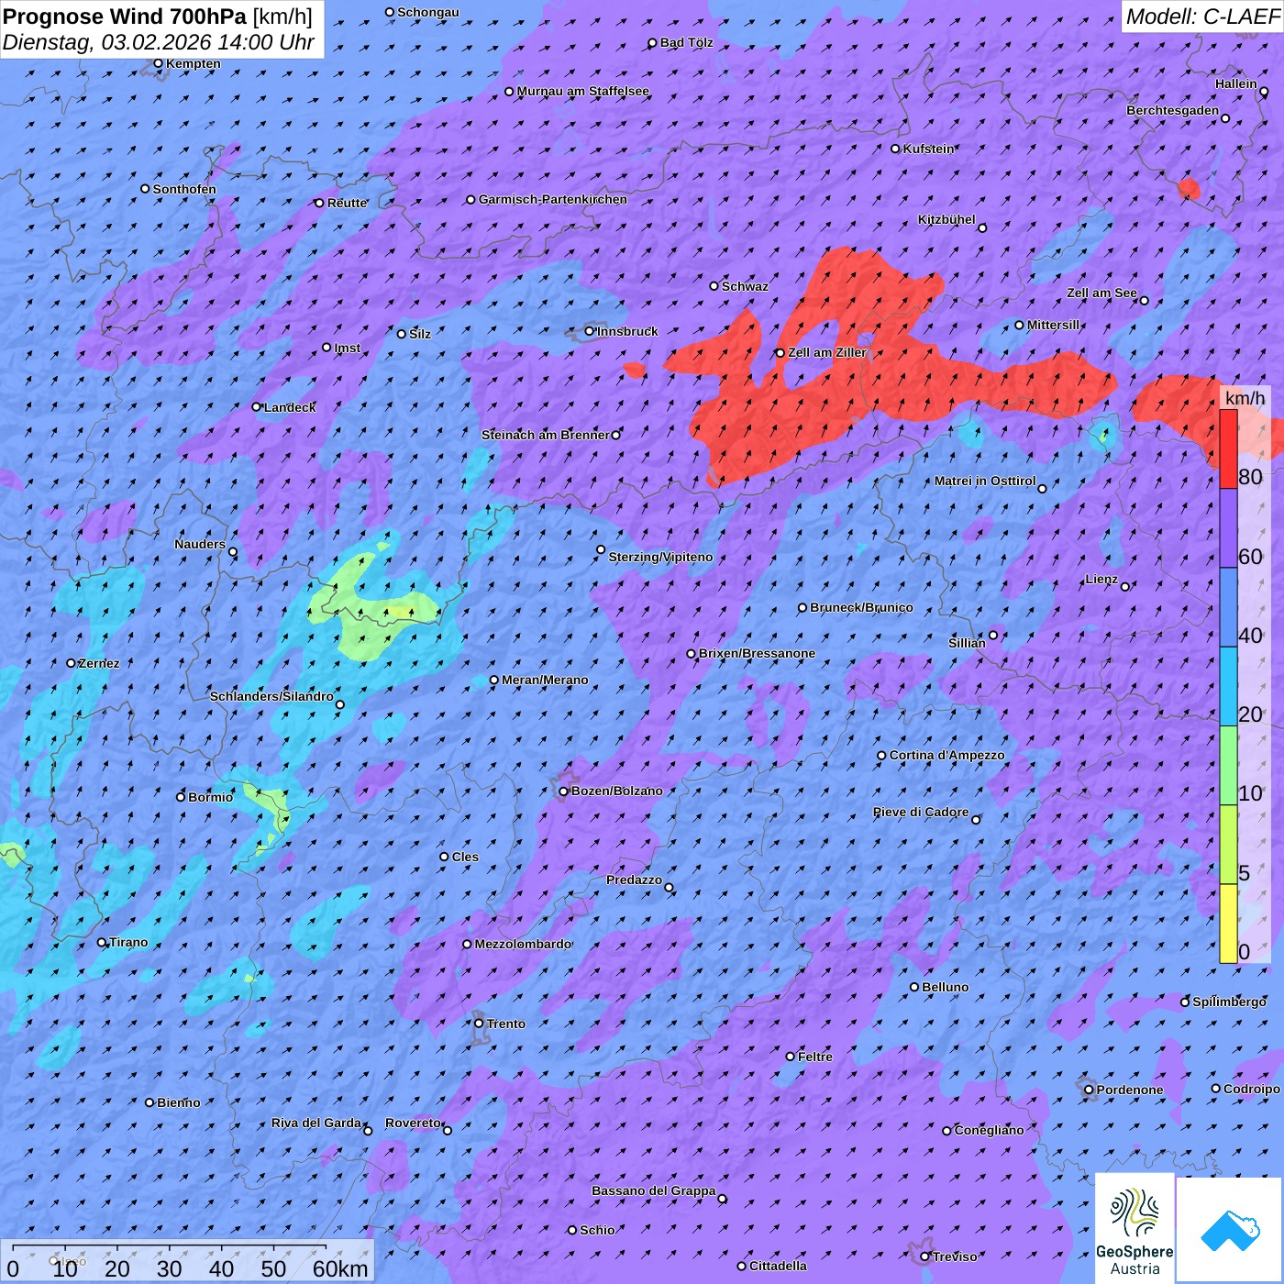Click the Meran/Merano location marker

coord(494,681)
